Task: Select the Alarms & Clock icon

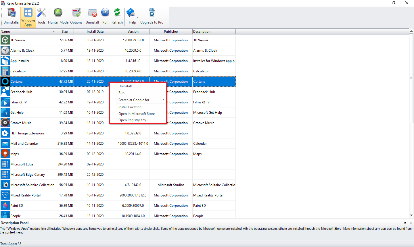Action: (5, 51)
